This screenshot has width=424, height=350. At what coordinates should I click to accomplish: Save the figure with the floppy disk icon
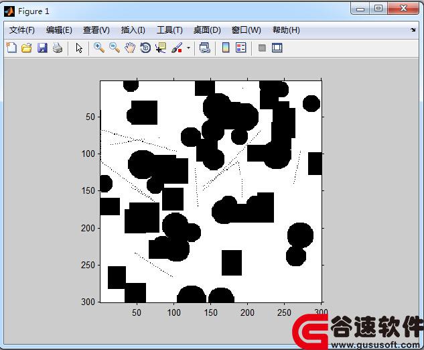42,48
